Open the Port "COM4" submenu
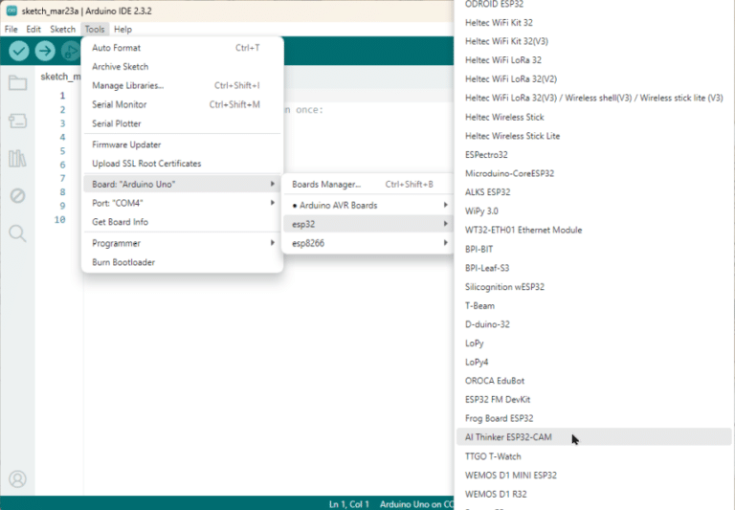Image resolution: width=735 pixels, height=510 pixels. click(x=182, y=203)
